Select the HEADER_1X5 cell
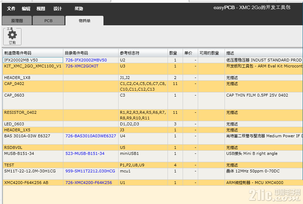 point(33,130)
